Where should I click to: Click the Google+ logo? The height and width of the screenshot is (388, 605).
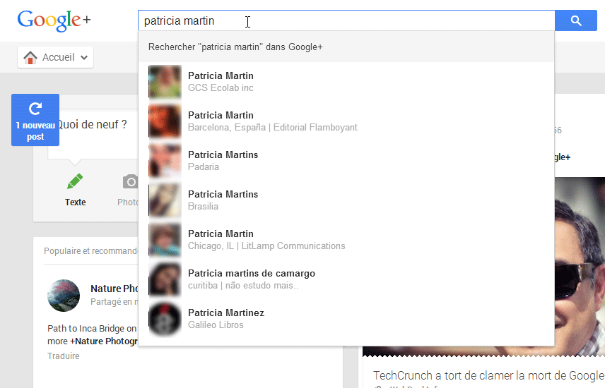point(54,20)
